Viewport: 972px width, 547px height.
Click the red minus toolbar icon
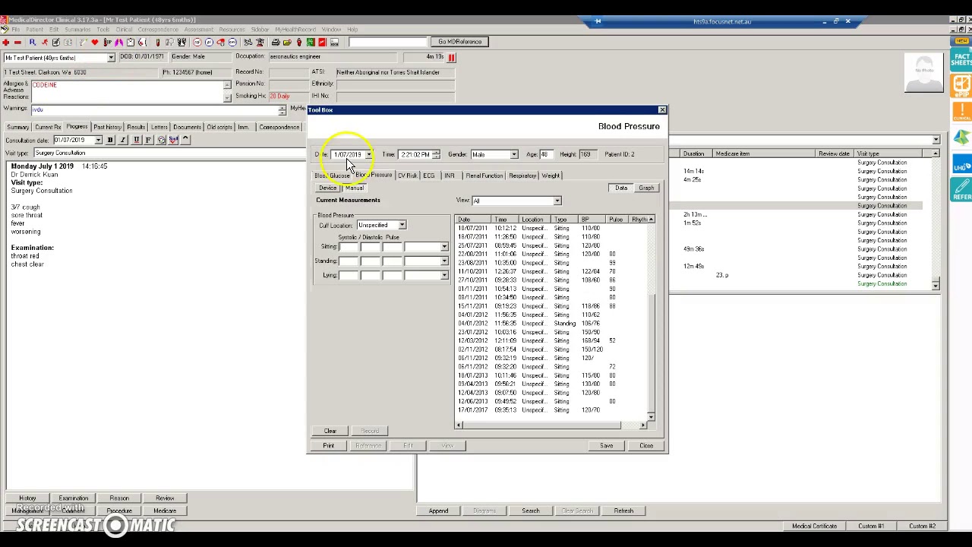tap(17, 42)
